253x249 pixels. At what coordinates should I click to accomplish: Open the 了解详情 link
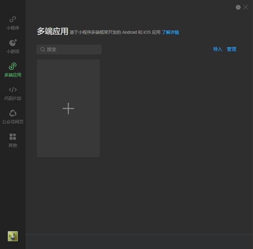coord(170,32)
